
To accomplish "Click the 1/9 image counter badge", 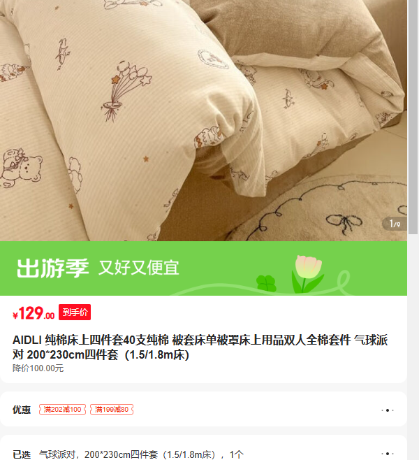I will (395, 224).
